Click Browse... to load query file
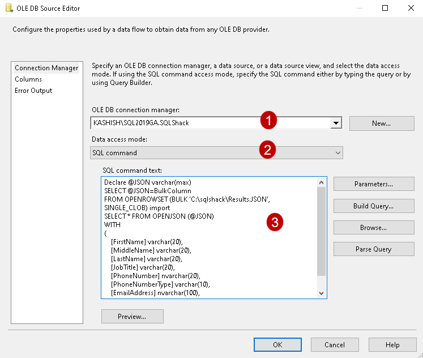Screen dimensions: 423x358 (x=374, y=227)
